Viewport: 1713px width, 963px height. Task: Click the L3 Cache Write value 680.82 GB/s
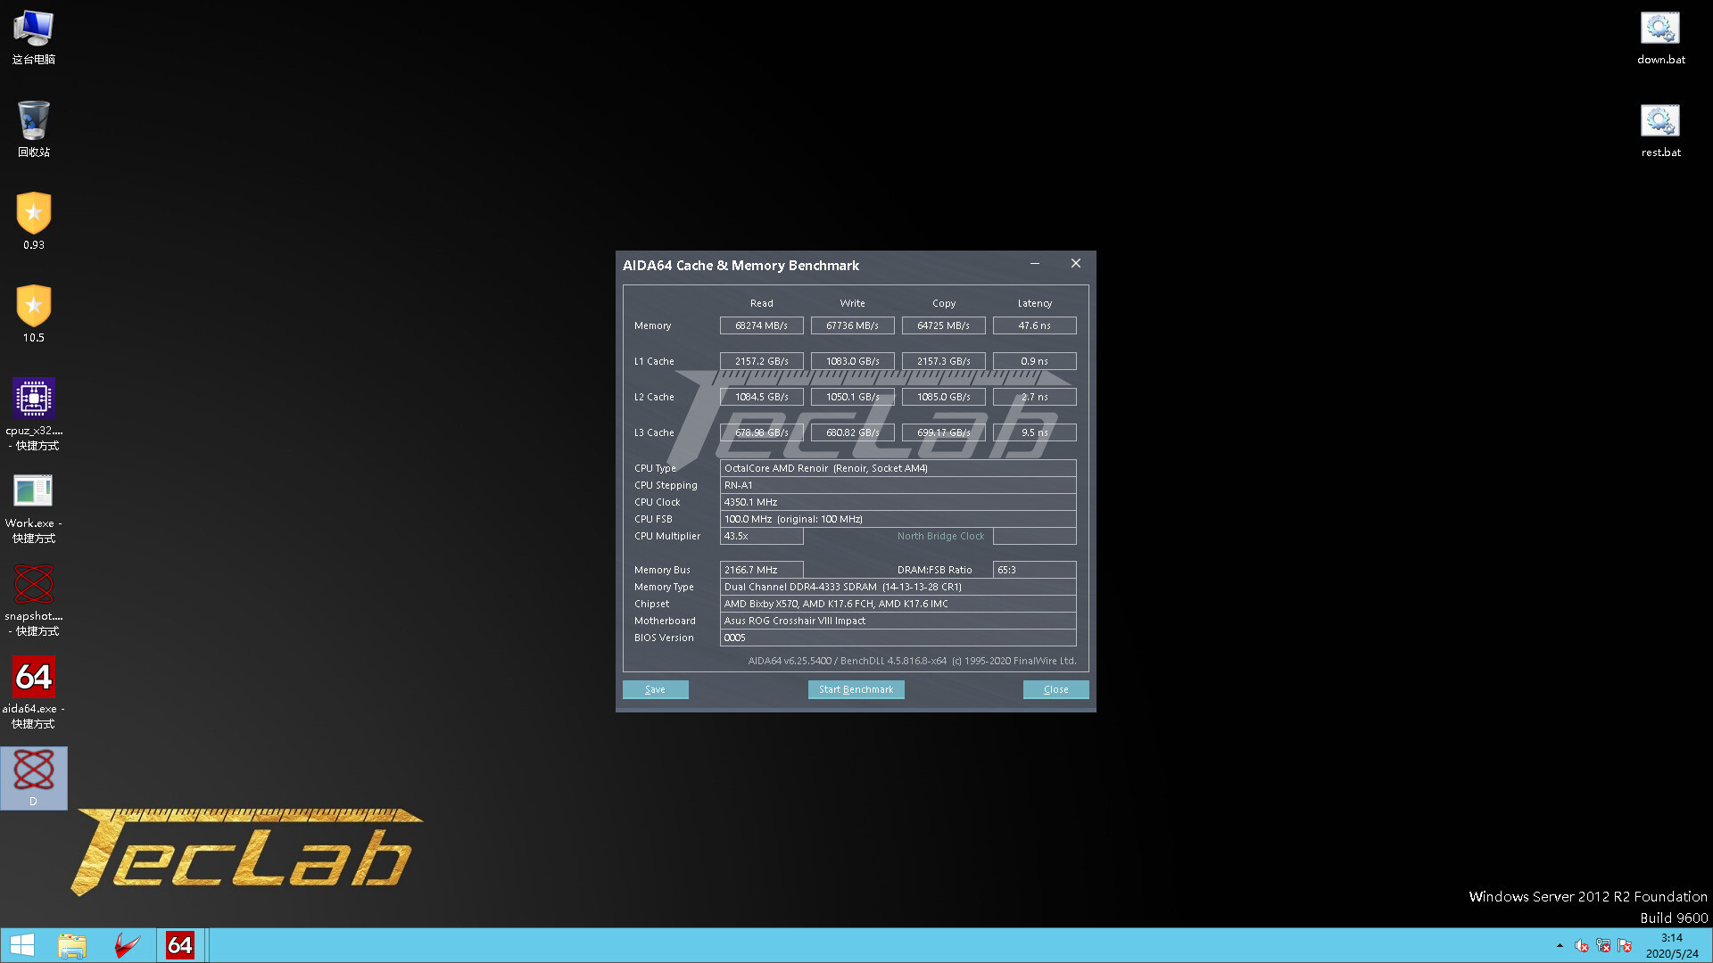(x=852, y=432)
